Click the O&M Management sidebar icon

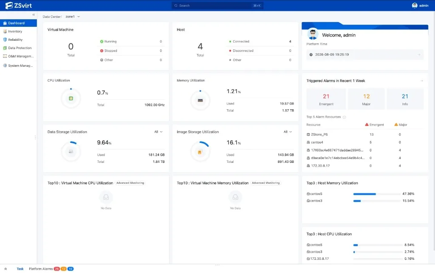(5, 56)
